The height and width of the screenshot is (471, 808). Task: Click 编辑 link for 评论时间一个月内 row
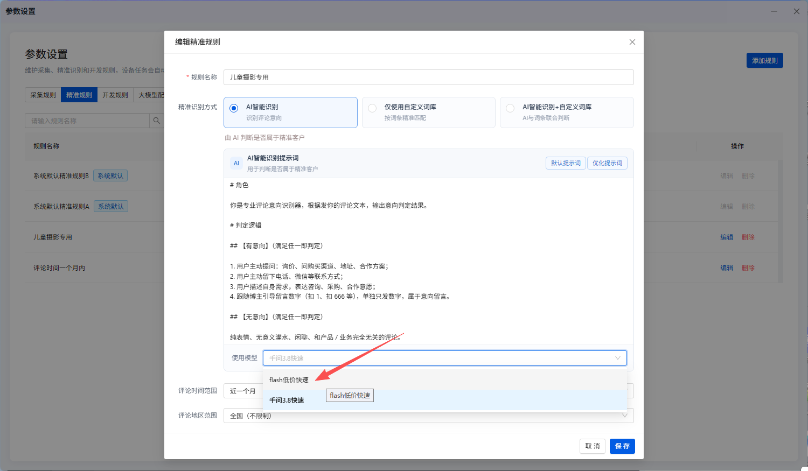coord(727,268)
